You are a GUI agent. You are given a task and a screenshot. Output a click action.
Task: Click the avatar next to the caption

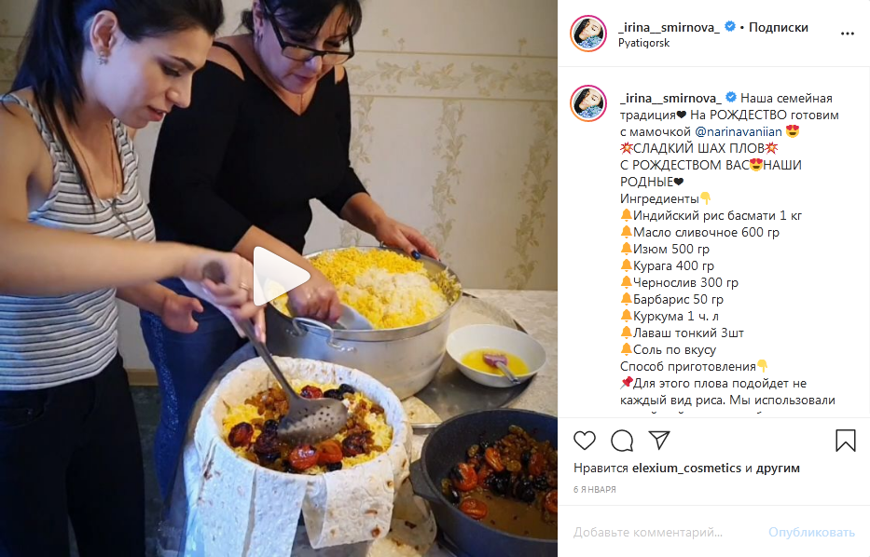tap(588, 103)
